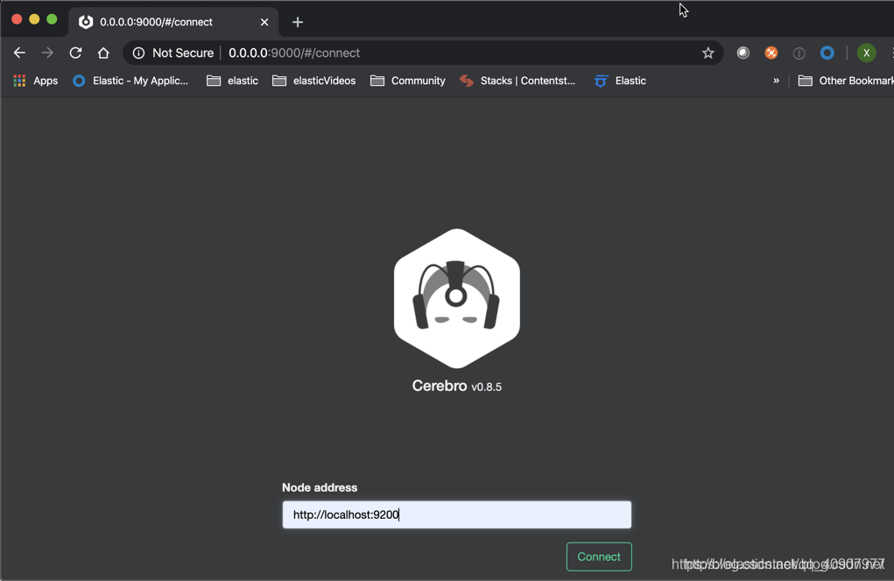Open the green X profile avatar

pos(866,53)
